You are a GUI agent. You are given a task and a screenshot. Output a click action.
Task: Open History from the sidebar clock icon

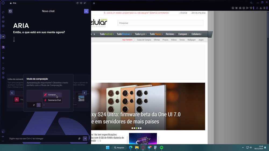pyautogui.click(x=3, y=69)
